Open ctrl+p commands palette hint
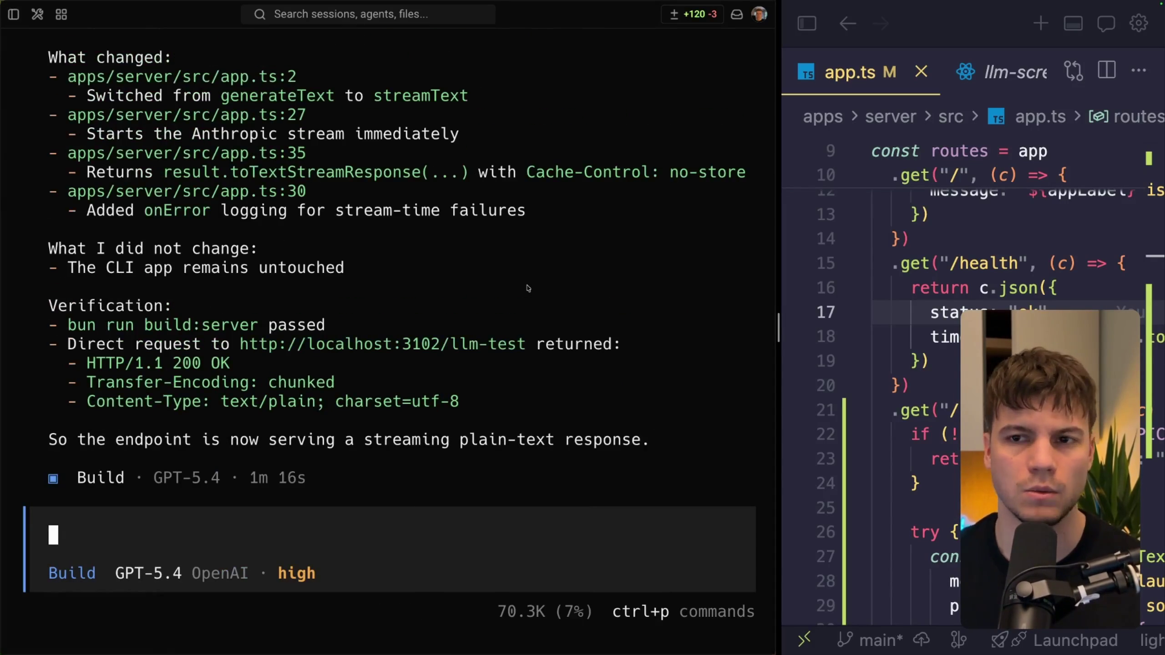 pyautogui.click(x=683, y=611)
